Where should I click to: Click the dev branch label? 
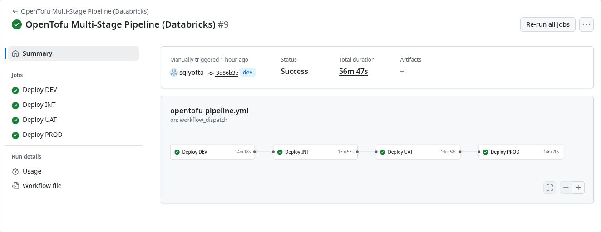(248, 72)
